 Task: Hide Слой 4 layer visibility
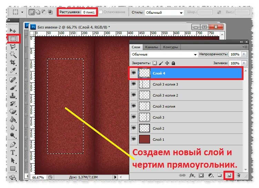point(133,73)
